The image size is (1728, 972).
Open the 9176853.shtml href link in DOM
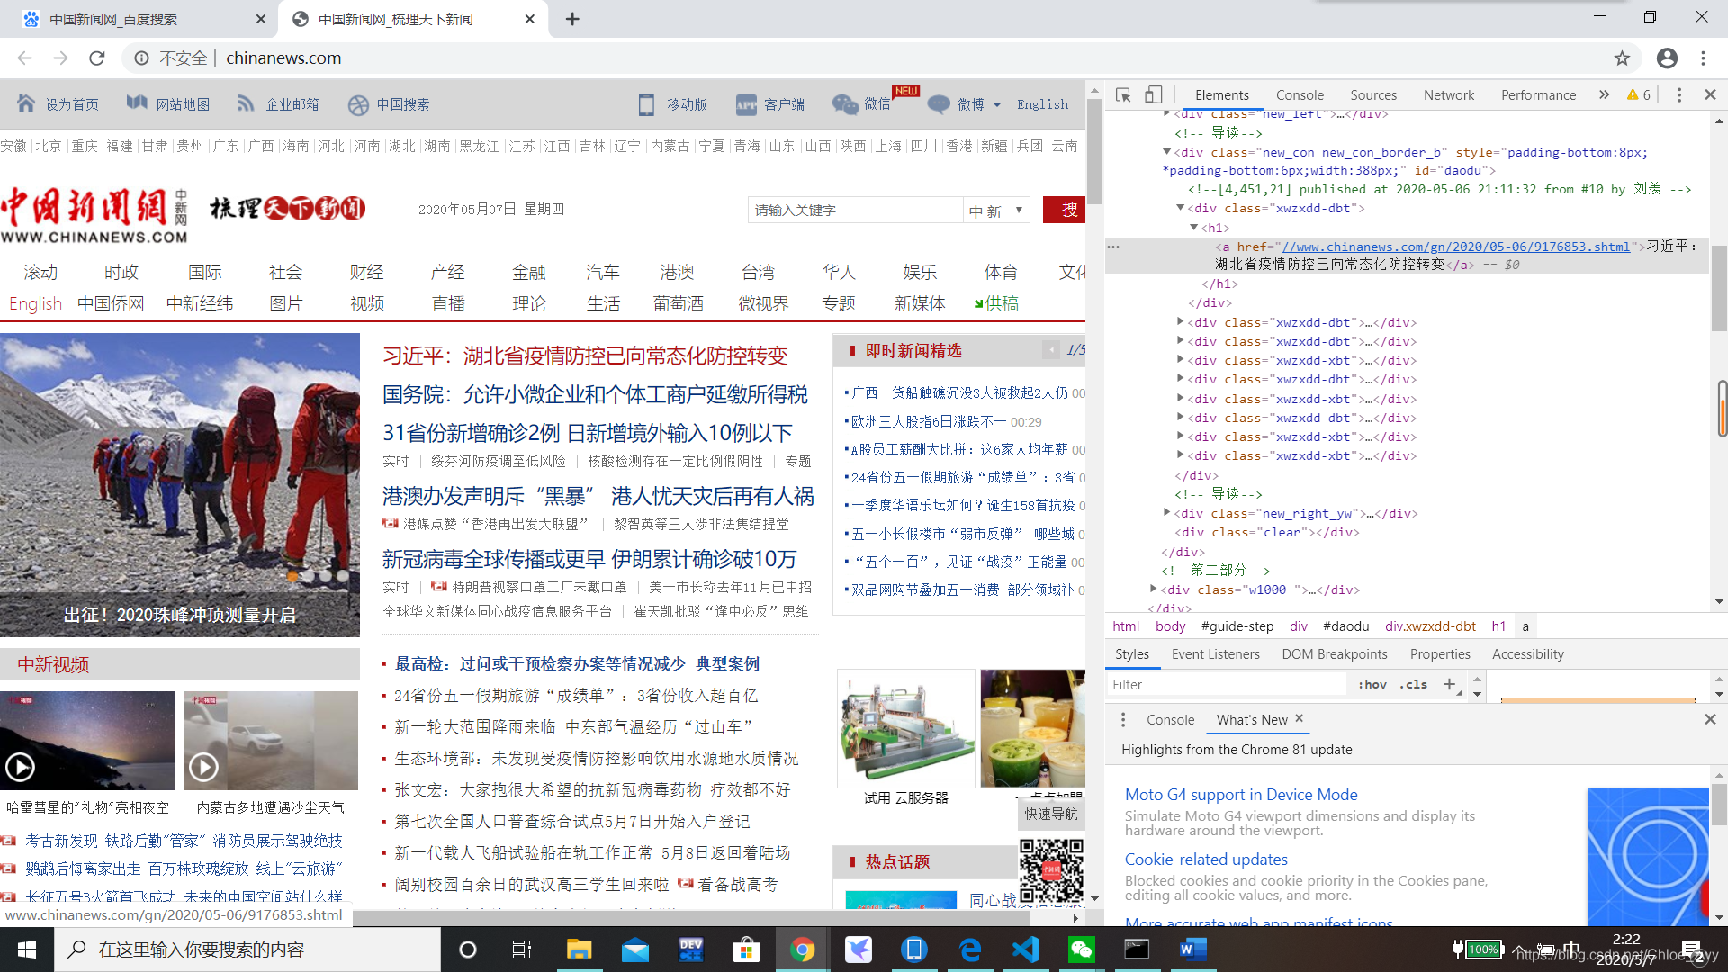(x=1455, y=247)
